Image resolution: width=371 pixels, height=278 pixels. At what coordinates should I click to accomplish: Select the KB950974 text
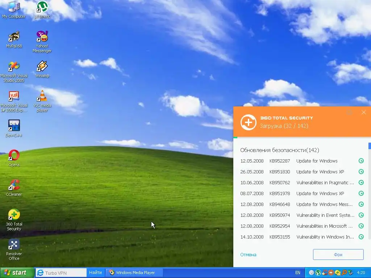pos(280,215)
